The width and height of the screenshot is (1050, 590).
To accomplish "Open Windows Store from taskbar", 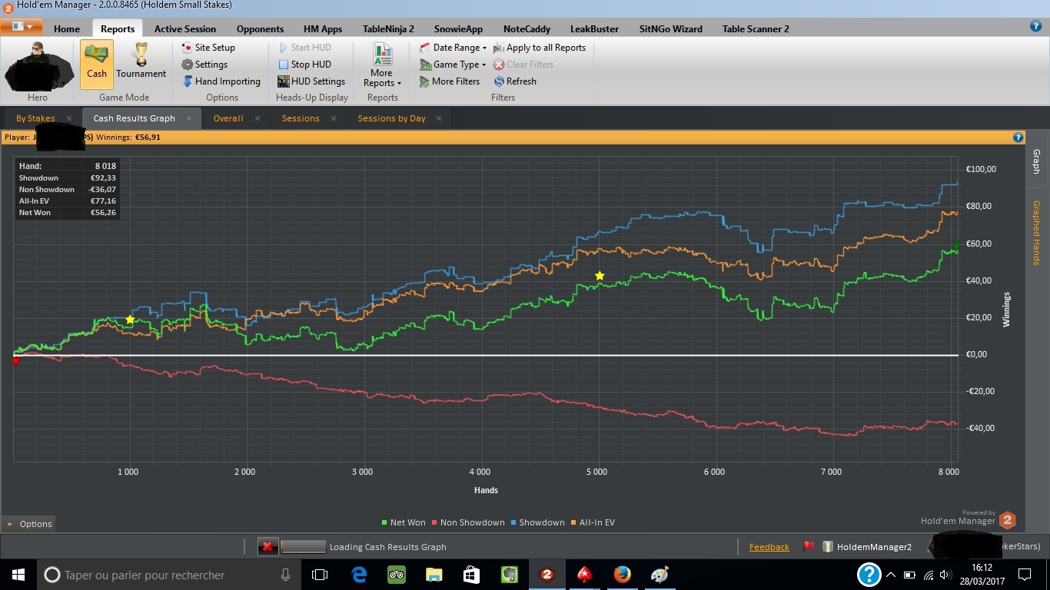I will [471, 575].
